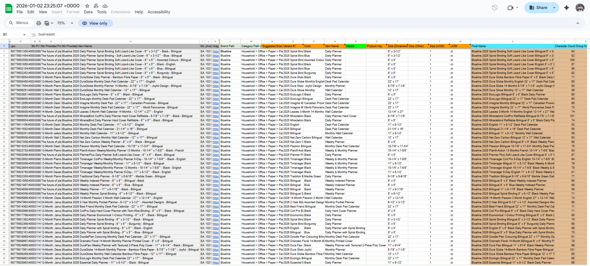Image resolution: width=590 pixels, height=266 pixels.
Task: Select column X header
Action: tap(512, 41)
